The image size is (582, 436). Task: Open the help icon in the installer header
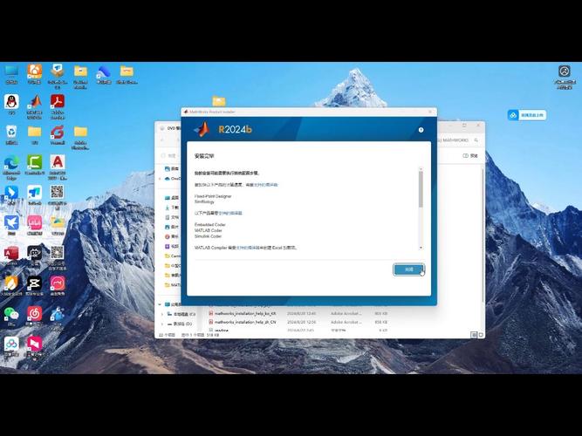coord(421,130)
